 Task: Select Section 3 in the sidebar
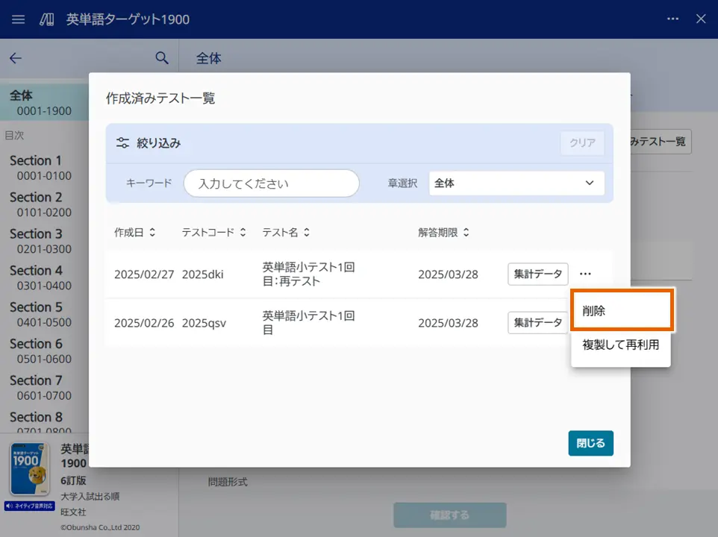click(37, 233)
